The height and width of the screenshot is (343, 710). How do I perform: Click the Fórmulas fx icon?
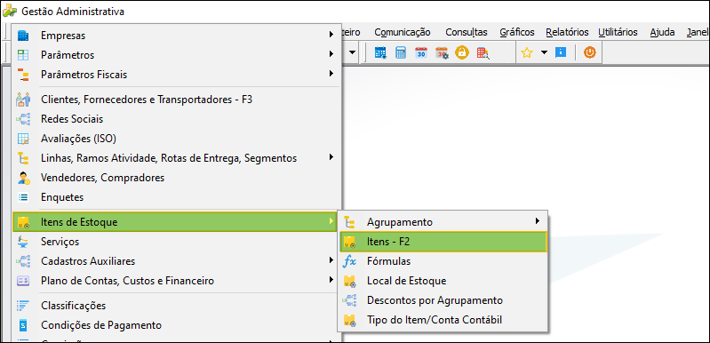349,261
